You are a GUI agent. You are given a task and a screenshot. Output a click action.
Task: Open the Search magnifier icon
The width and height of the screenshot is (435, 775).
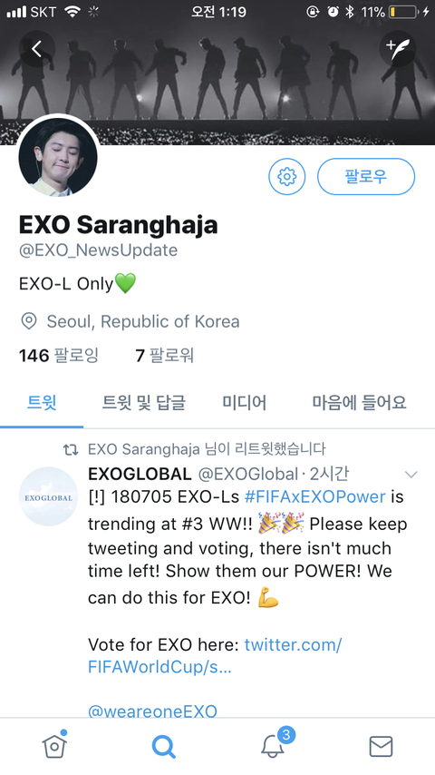click(x=163, y=746)
